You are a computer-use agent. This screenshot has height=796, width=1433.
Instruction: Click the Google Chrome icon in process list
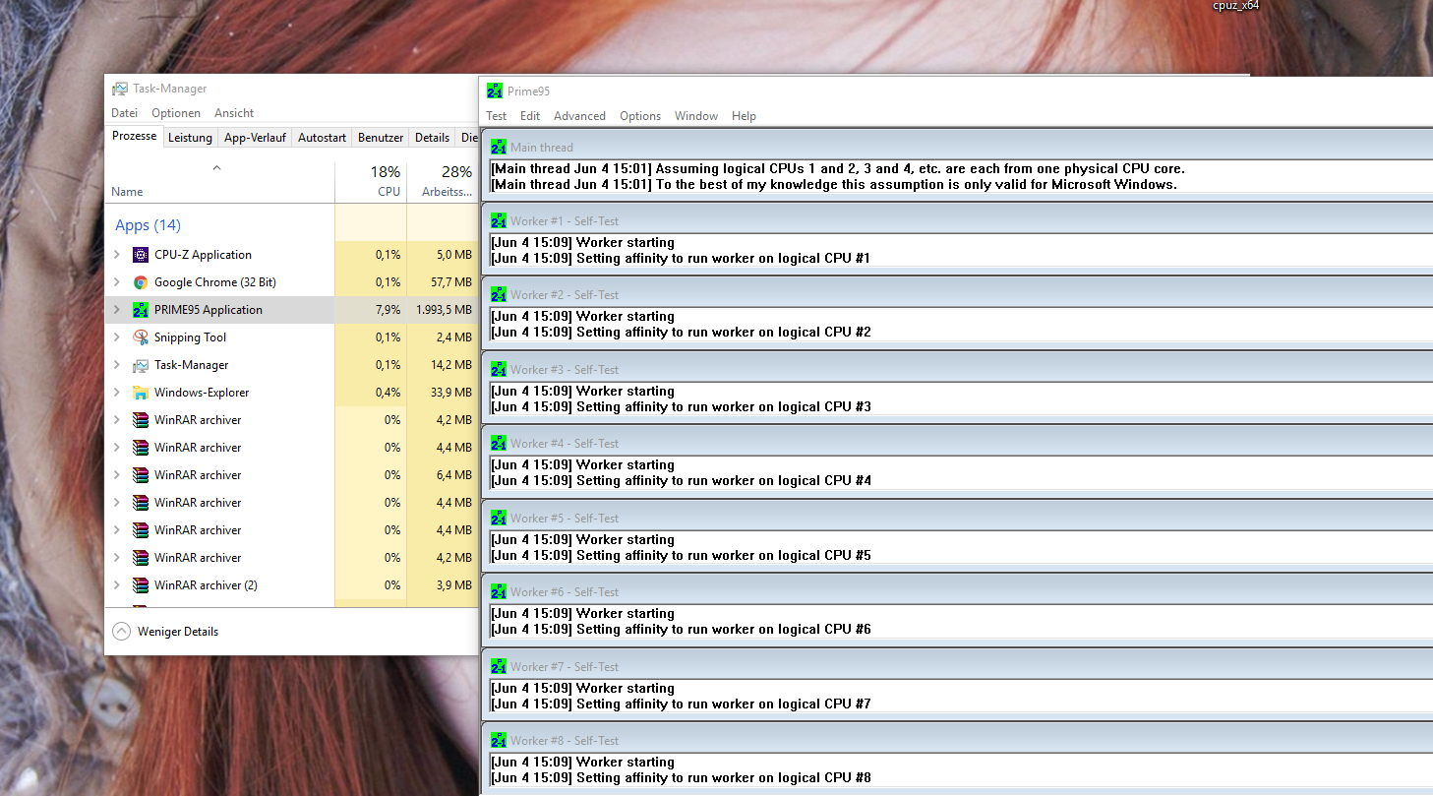[x=141, y=282]
